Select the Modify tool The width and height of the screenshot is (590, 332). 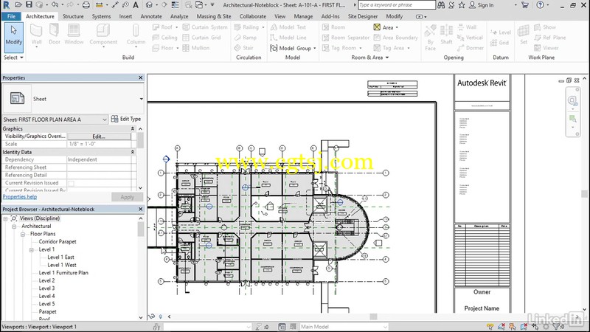(x=14, y=37)
